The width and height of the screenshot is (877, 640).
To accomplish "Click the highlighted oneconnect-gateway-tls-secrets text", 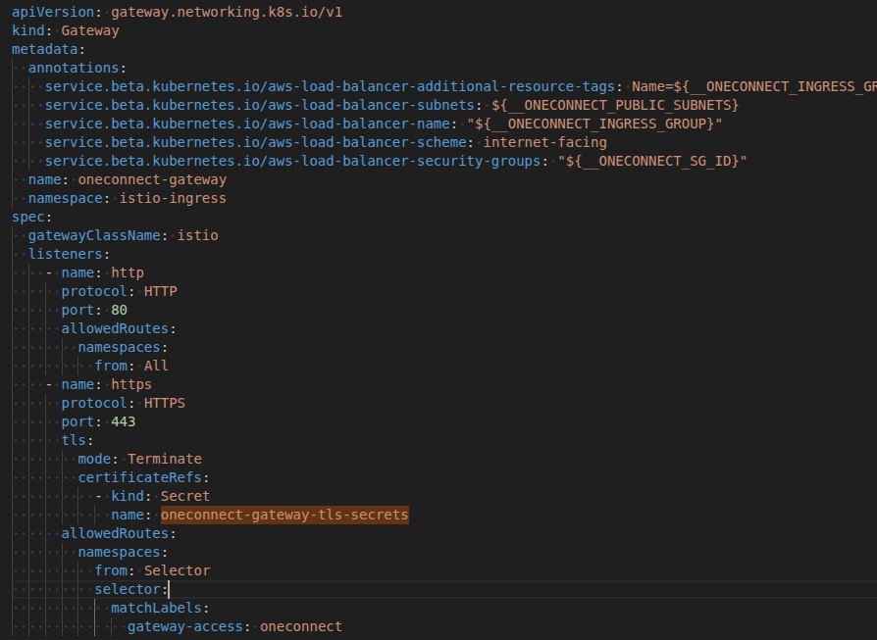I will 284,515.
